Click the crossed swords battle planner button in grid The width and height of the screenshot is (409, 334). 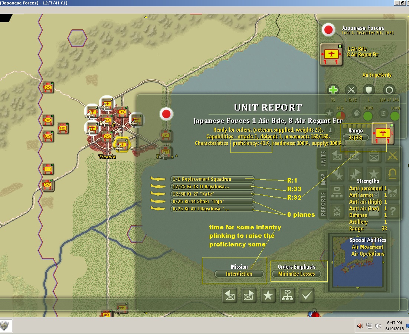click(337, 211)
